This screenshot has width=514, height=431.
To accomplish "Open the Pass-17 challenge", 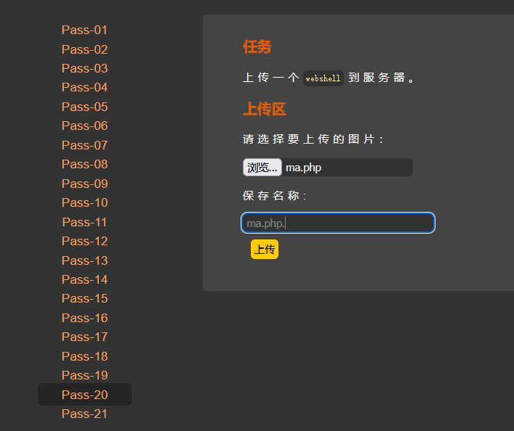I will pos(84,337).
